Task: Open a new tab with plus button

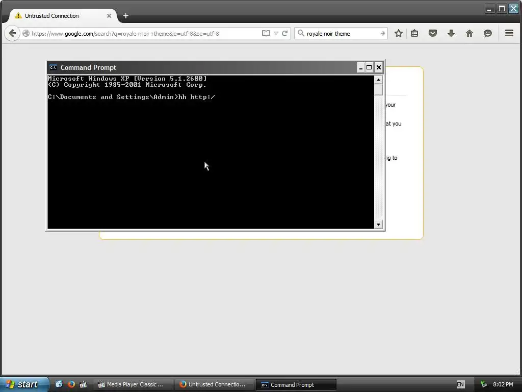Action: point(126,16)
